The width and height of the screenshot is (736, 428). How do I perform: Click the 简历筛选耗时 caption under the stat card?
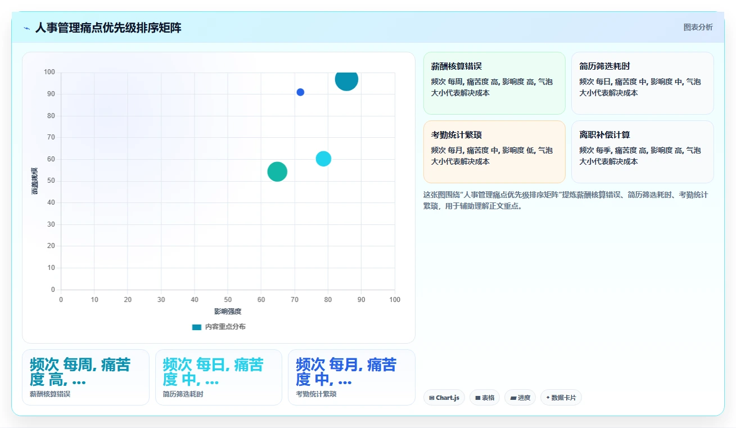tap(183, 394)
